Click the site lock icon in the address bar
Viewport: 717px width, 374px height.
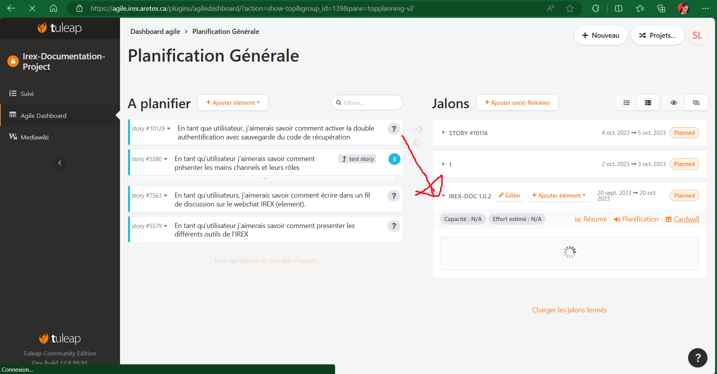click(x=80, y=8)
